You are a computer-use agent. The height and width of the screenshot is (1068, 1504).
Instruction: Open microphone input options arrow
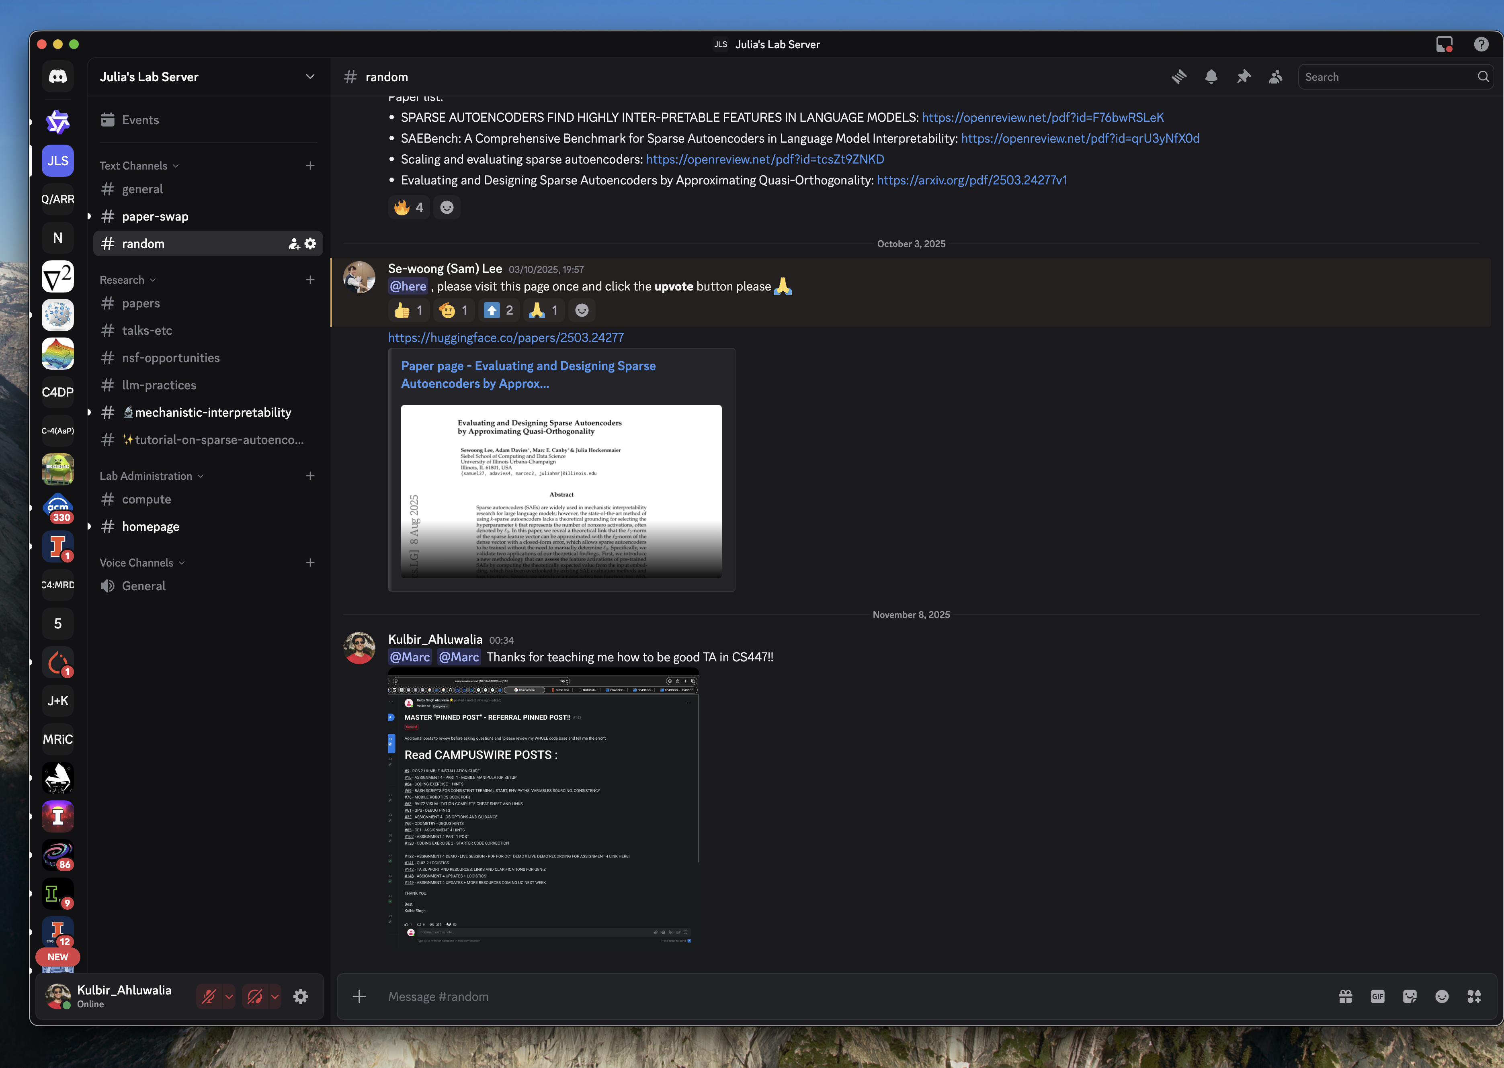(229, 996)
